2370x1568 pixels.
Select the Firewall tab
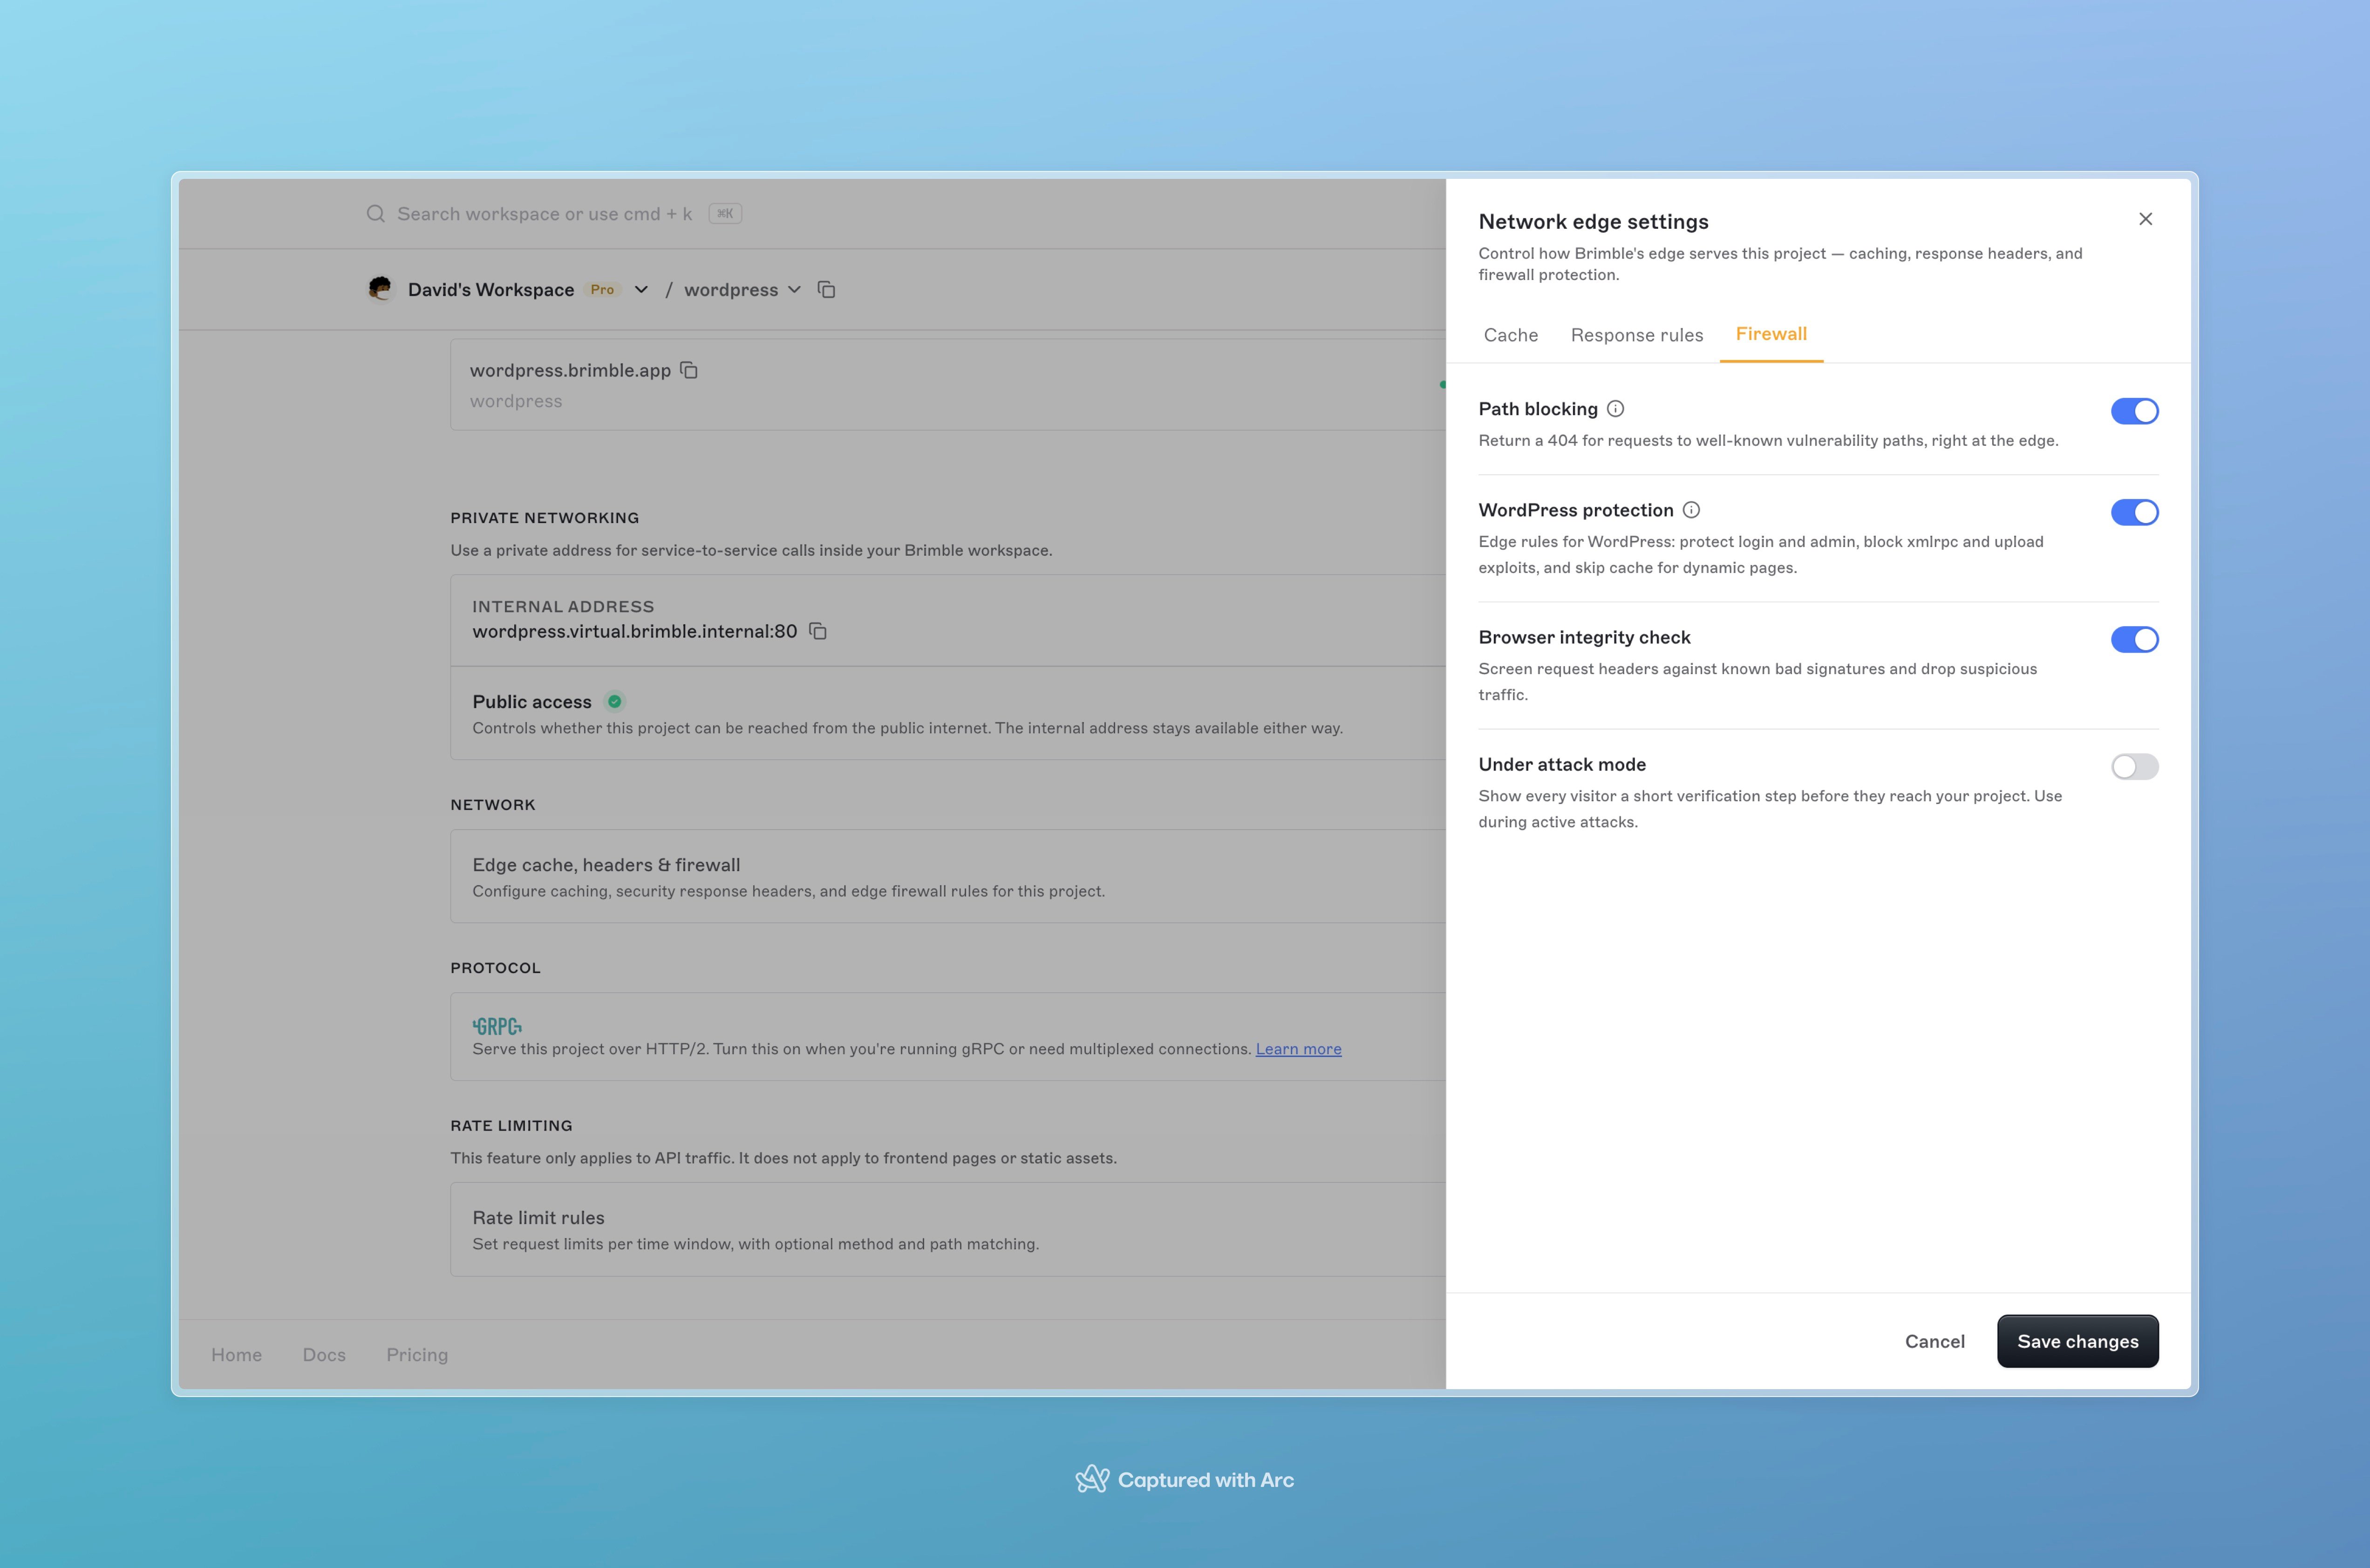[1771, 334]
